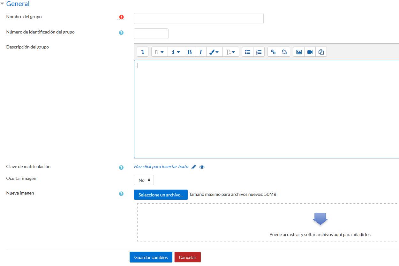This screenshot has height=266, width=399.
Task: Click Haz click para insertar texto link
Action: tap(161, 166)
